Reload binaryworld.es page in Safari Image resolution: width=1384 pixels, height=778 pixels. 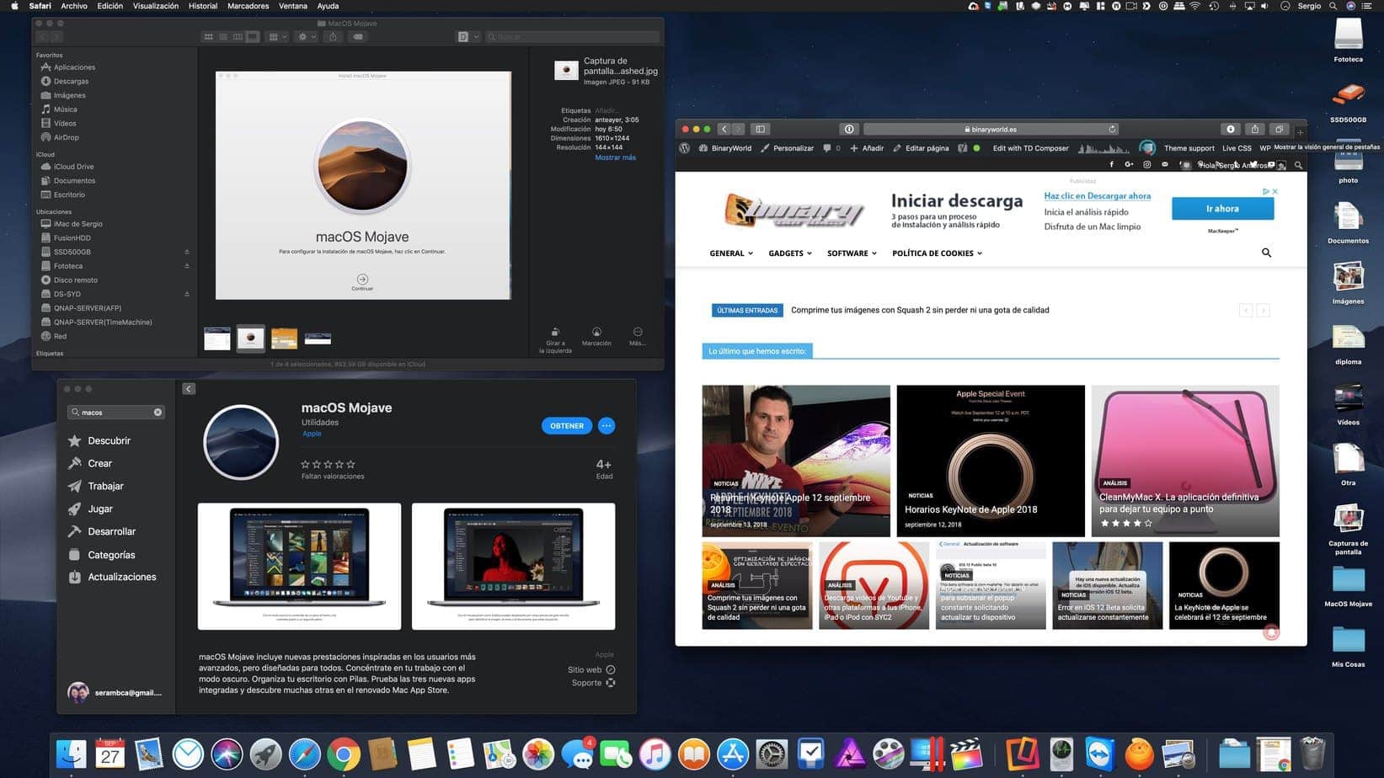coord(1113,129)
